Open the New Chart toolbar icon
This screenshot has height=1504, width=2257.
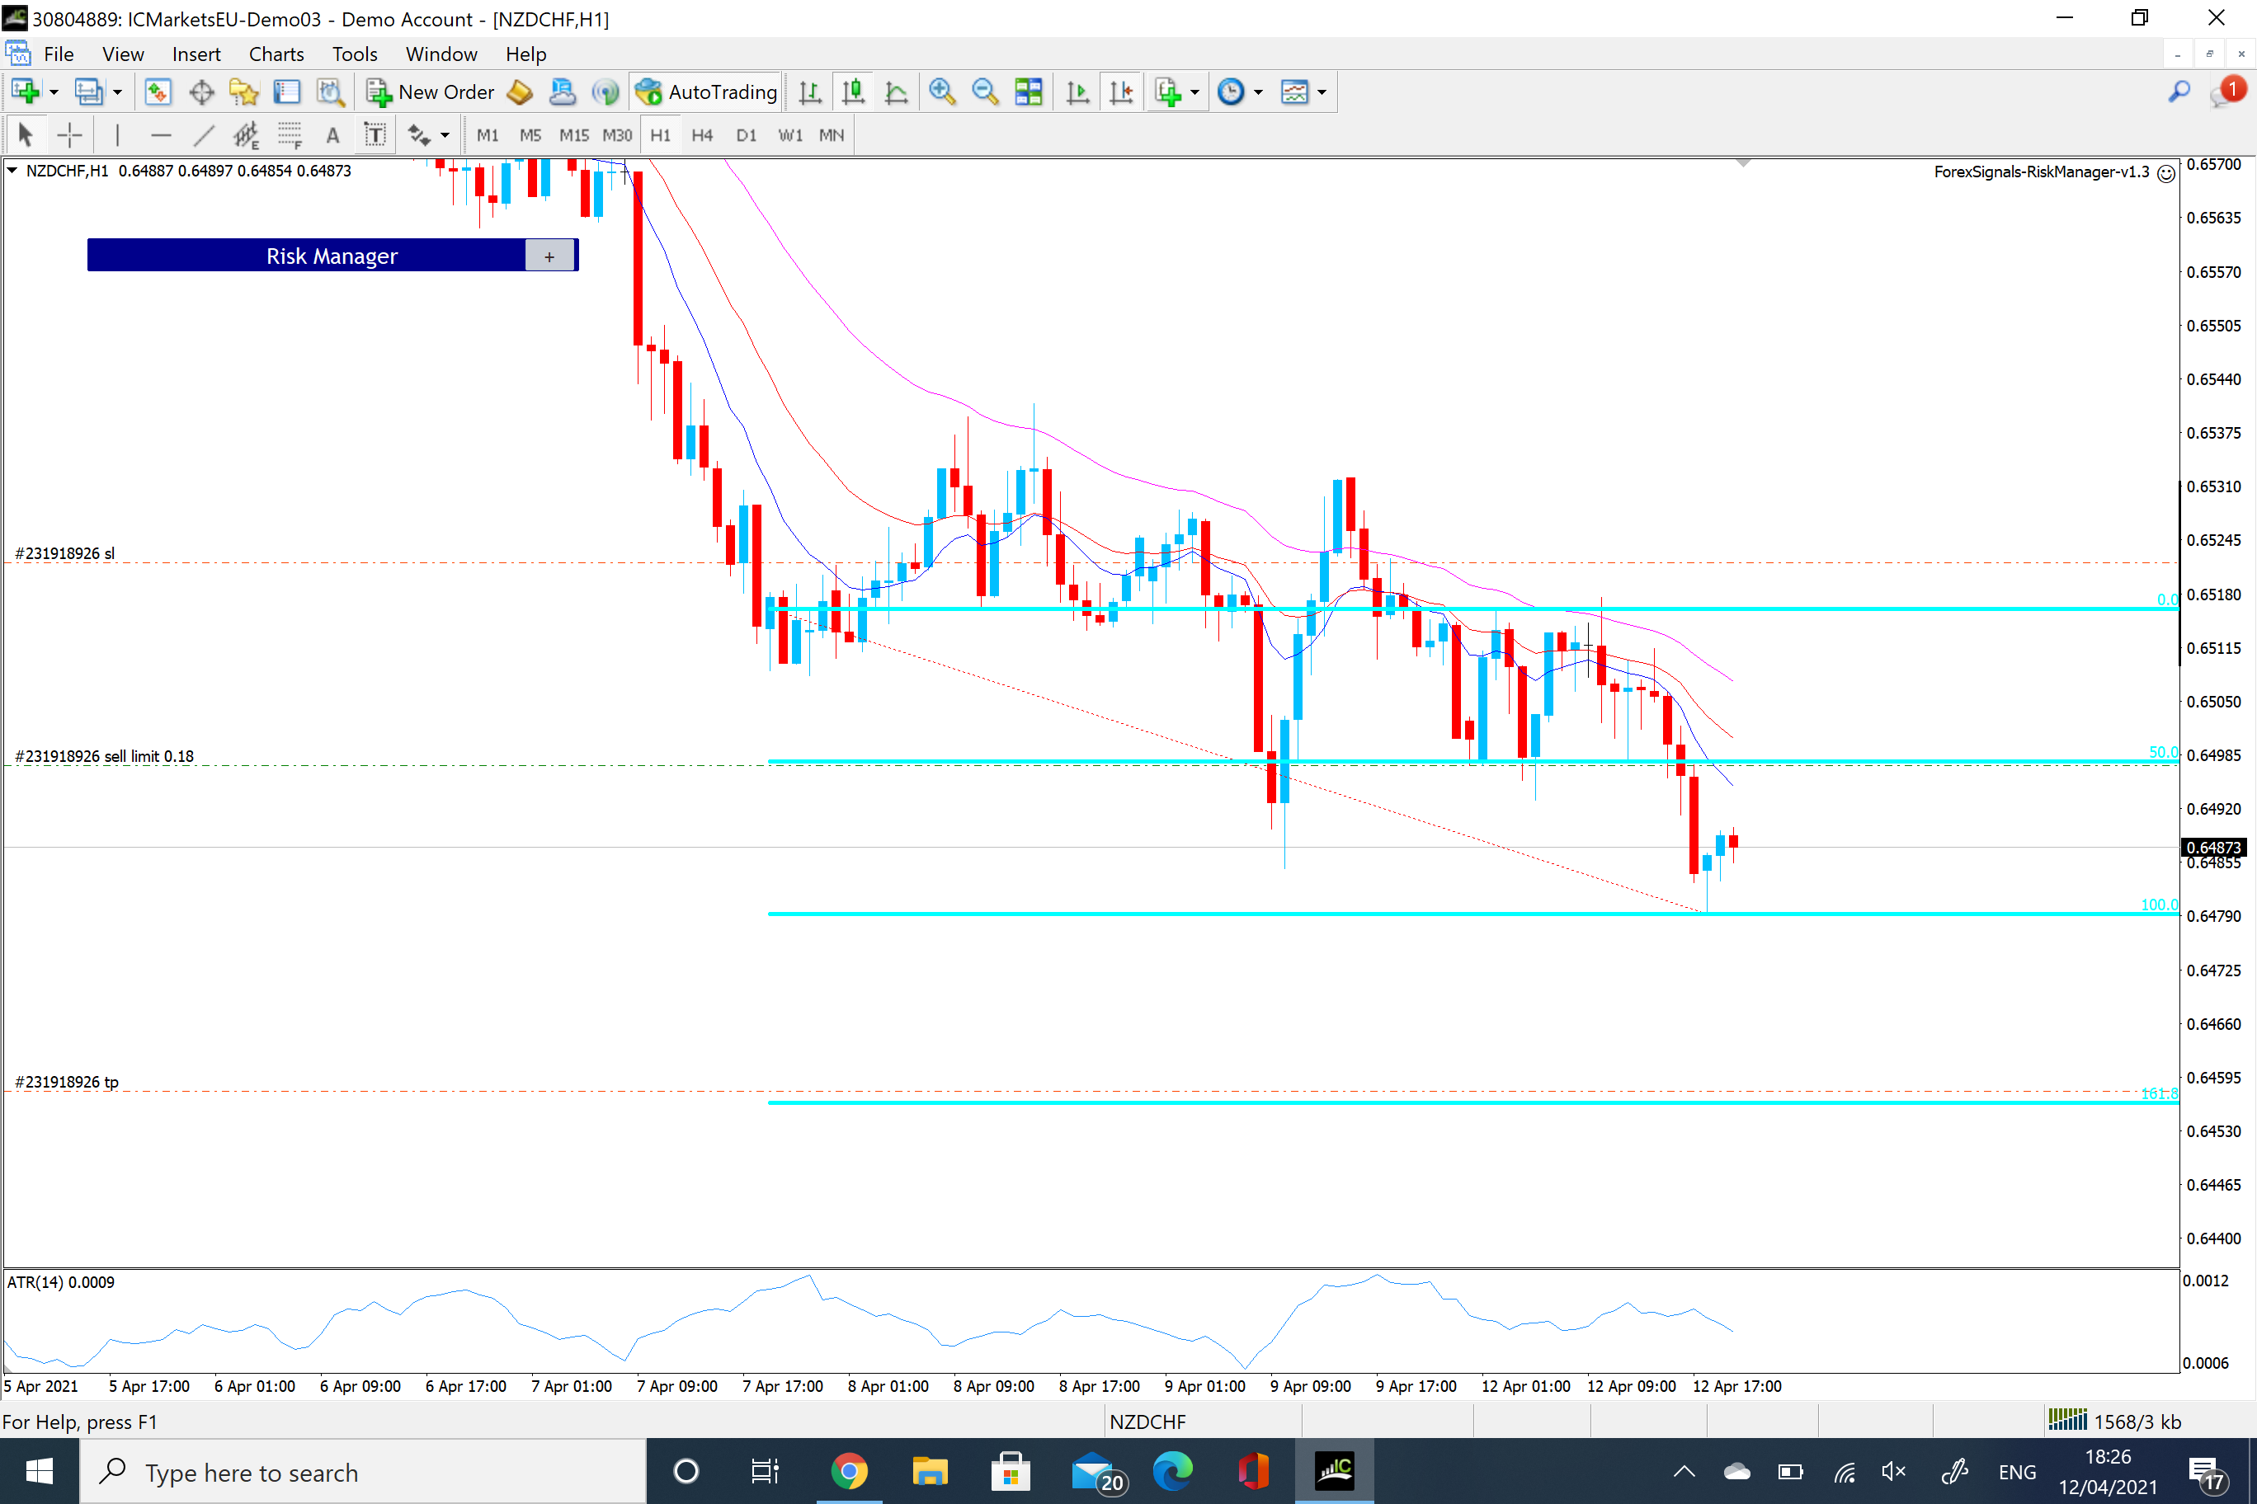pos(25,92)
